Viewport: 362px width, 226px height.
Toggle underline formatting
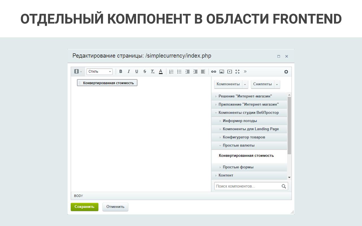[x=137, y=71]
